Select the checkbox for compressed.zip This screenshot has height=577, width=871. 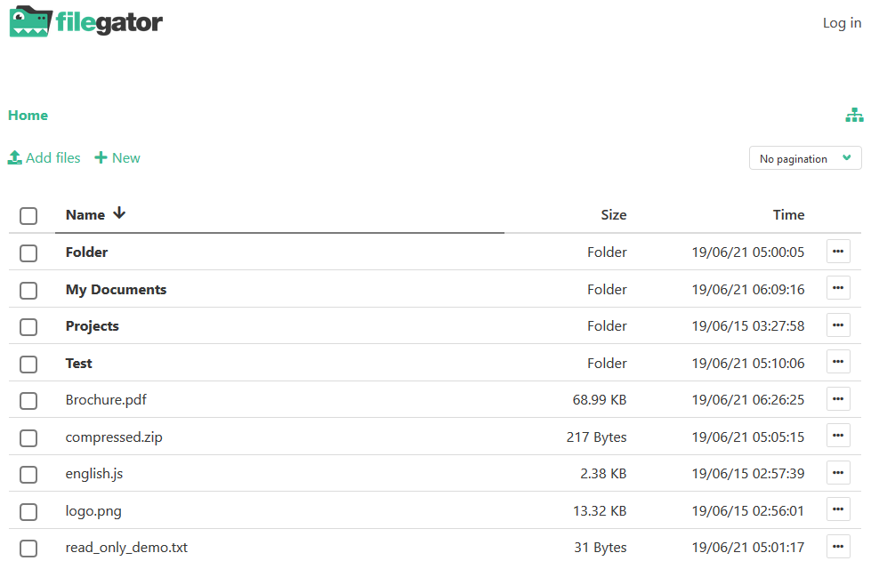tap(28, 437)
